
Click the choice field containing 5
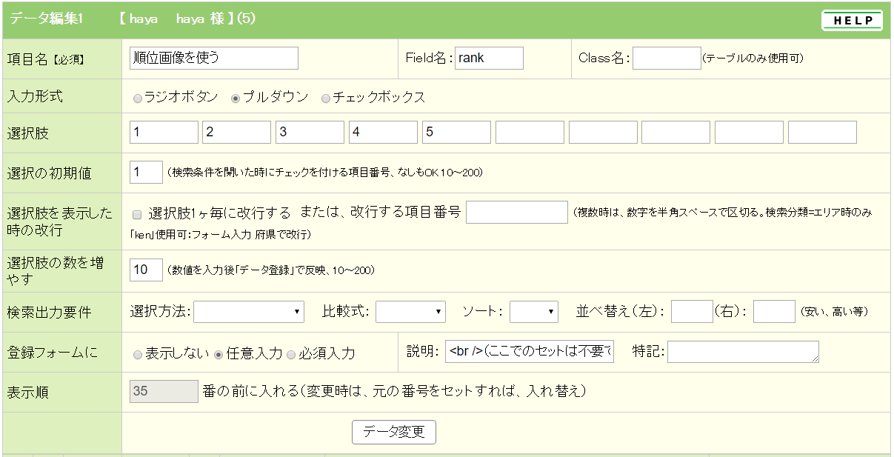point(456,133)
